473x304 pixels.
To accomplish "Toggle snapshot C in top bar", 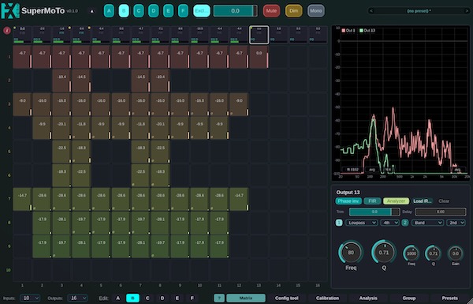I will (139, 11).
